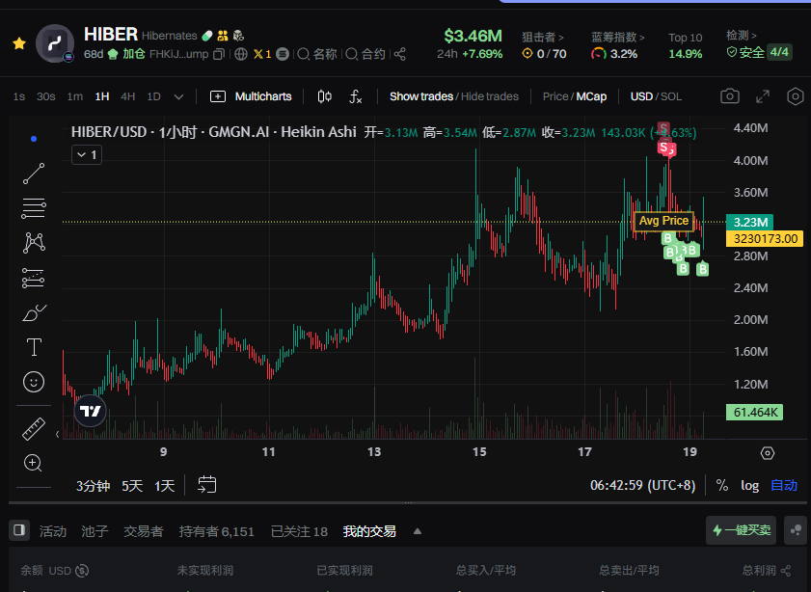Search by 名称 (name)
The width and height of the screenshot is (811, 592).
[x=317, y=54]
